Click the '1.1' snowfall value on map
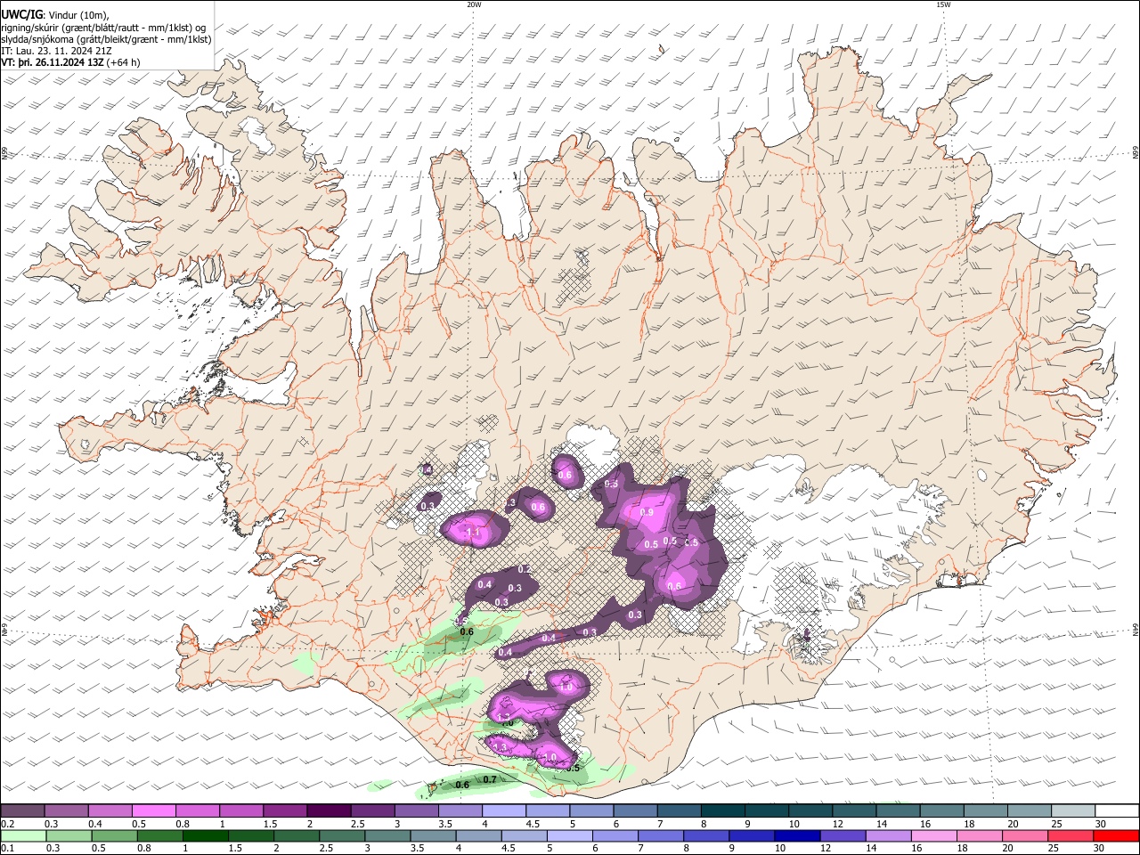1140x855 pixels. point(473,533)
